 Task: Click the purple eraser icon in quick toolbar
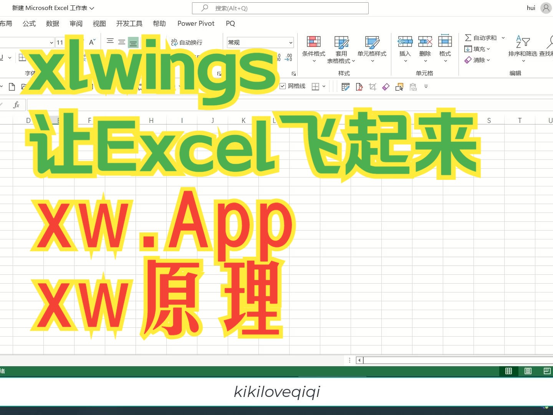(x=386, y=87)
